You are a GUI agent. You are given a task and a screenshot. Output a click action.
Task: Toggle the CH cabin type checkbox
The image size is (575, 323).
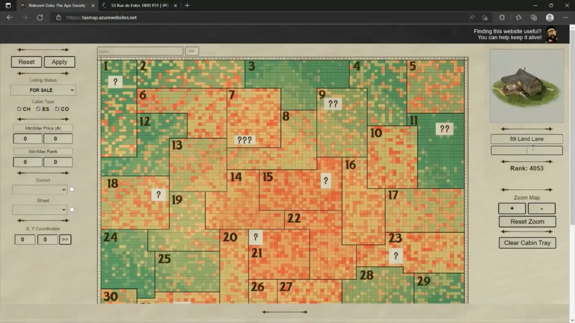pos(19,109)
